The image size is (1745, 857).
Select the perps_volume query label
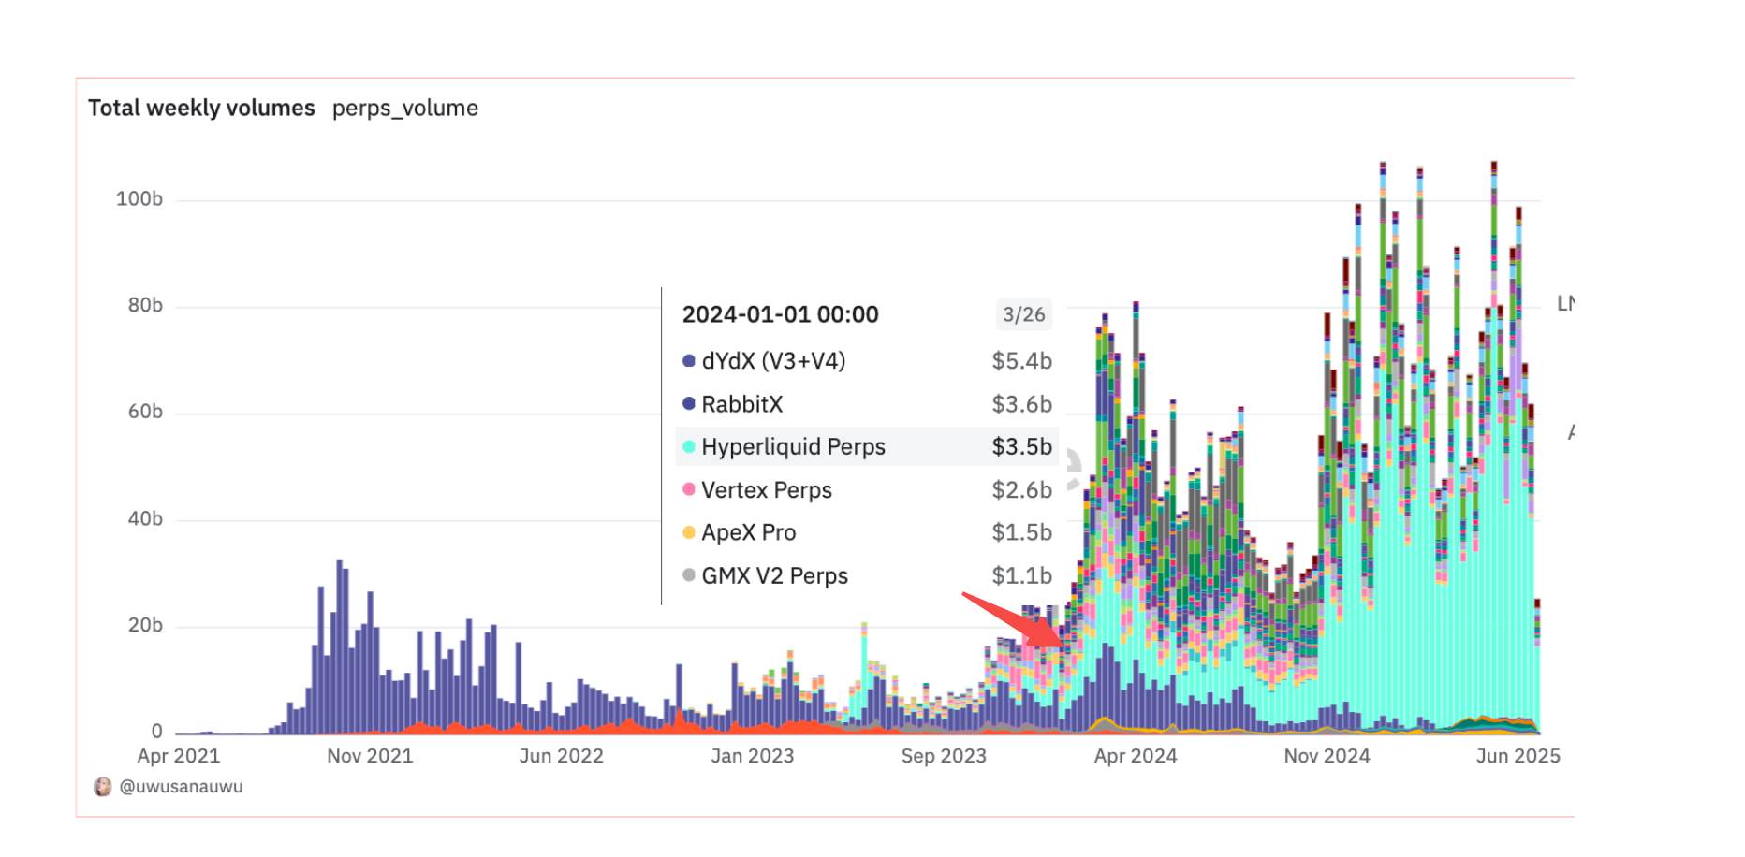click(x=404, y=109)
